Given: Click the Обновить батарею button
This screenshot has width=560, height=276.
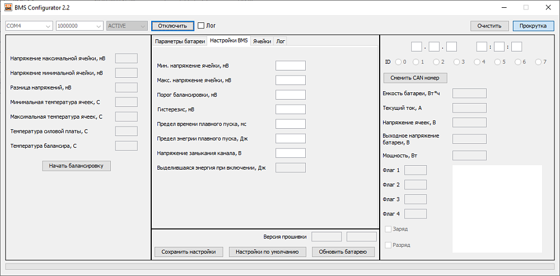Looking at the screenshot, I should (x=343, y=252).
